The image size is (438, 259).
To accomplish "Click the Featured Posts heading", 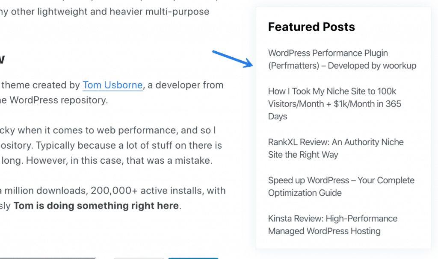I will point(311,27).
